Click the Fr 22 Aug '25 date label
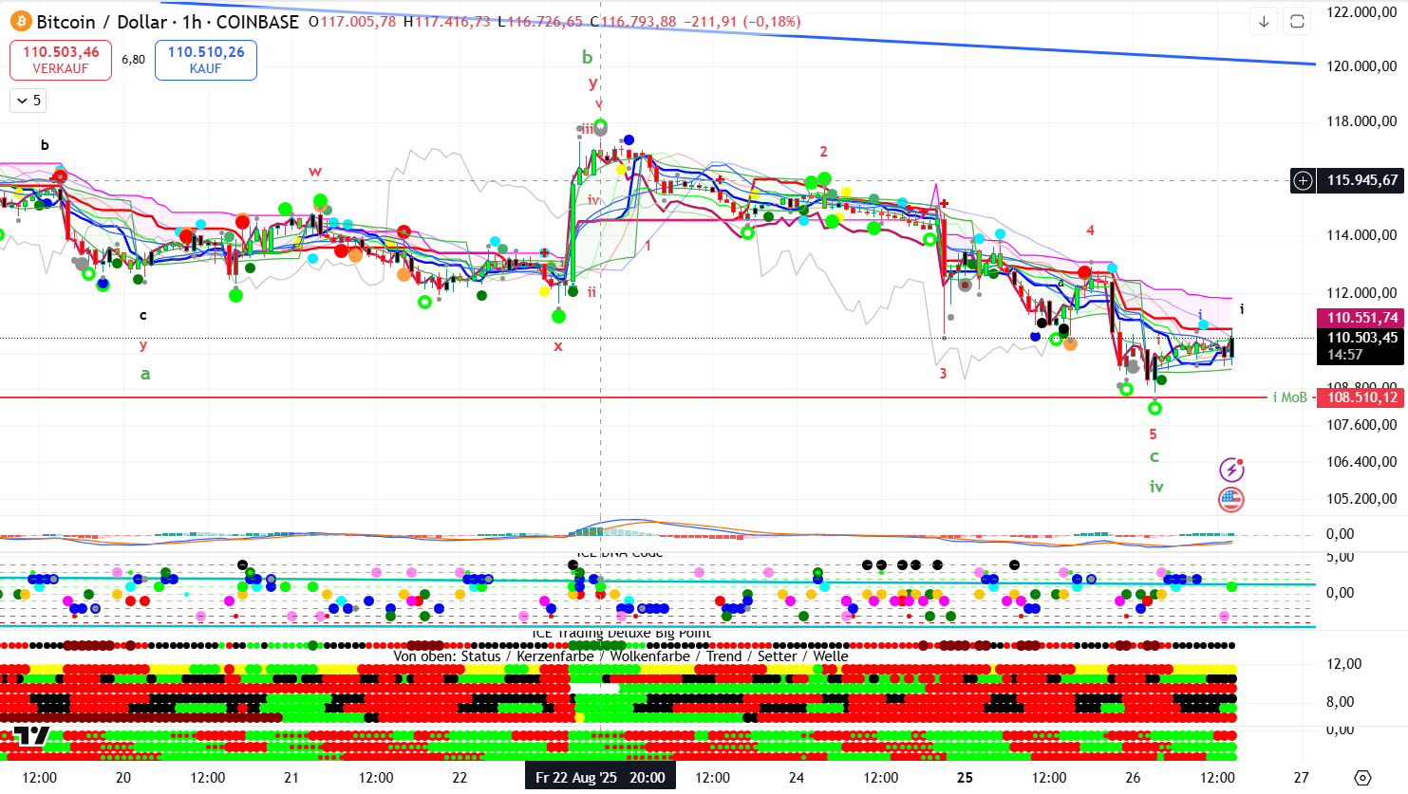The width and height of the screenshot is (1408, 794). [x=600, y=778]
